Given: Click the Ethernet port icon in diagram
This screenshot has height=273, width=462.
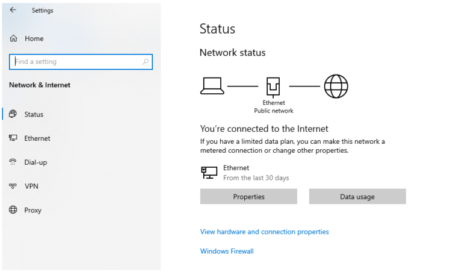Looking at the screenshot, I should (273, 87).
